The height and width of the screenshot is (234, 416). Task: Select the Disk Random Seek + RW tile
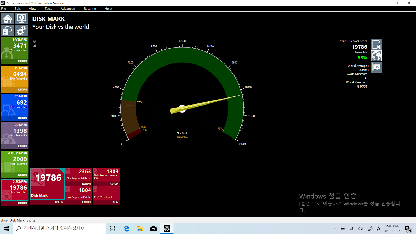(x=106, y=174)
